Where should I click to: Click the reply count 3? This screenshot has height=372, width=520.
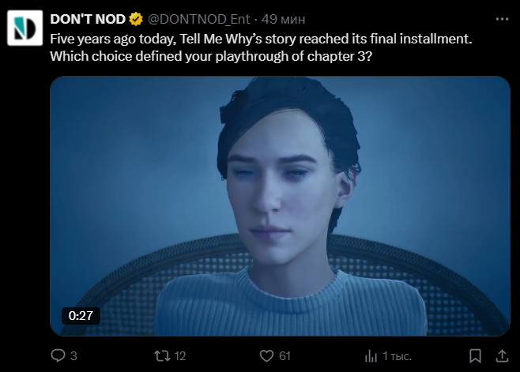click(73, 356)
